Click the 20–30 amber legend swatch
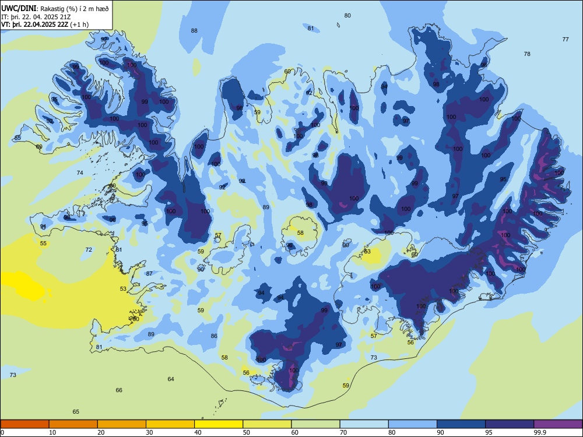Screen dimensions: 583x437 click(122, 424)
